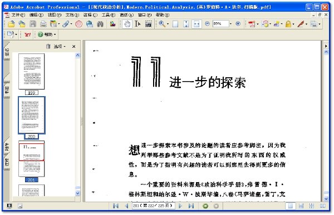The width and height of the screenshot is (334, 215).
Task: Open the zoom percentage dropdown arrow
Action: tap(230, 24)
